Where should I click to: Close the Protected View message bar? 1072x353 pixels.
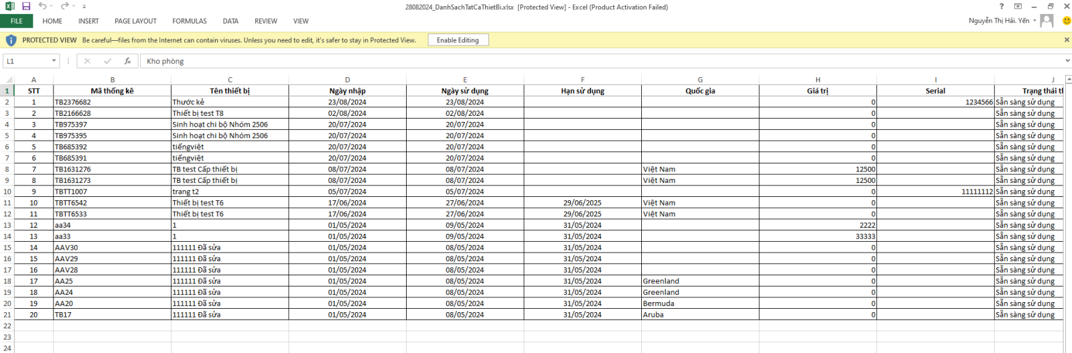(x=1067, y=40)
